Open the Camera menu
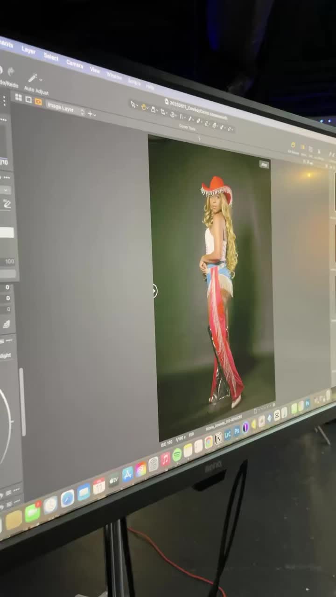This screenshot has width=336, height=597. click(75, 64)
